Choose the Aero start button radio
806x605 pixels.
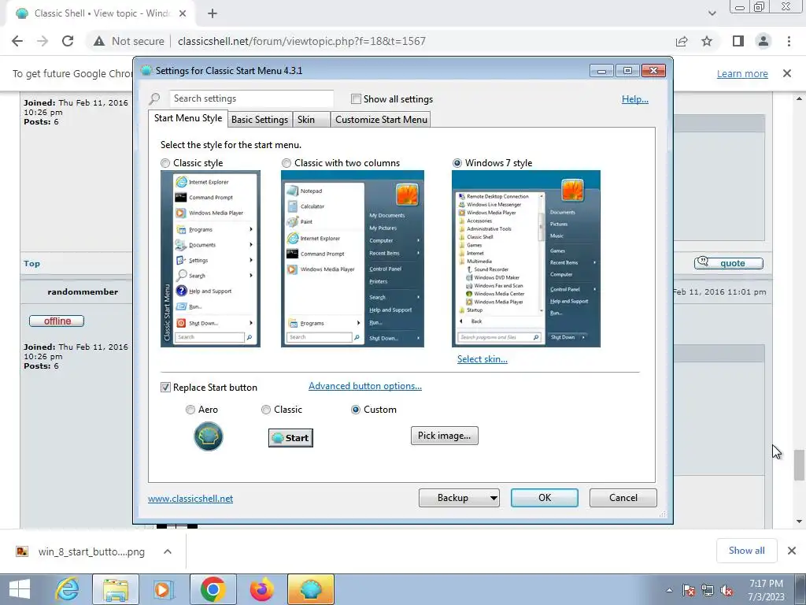pyautogui.click(x=190, y=410)
